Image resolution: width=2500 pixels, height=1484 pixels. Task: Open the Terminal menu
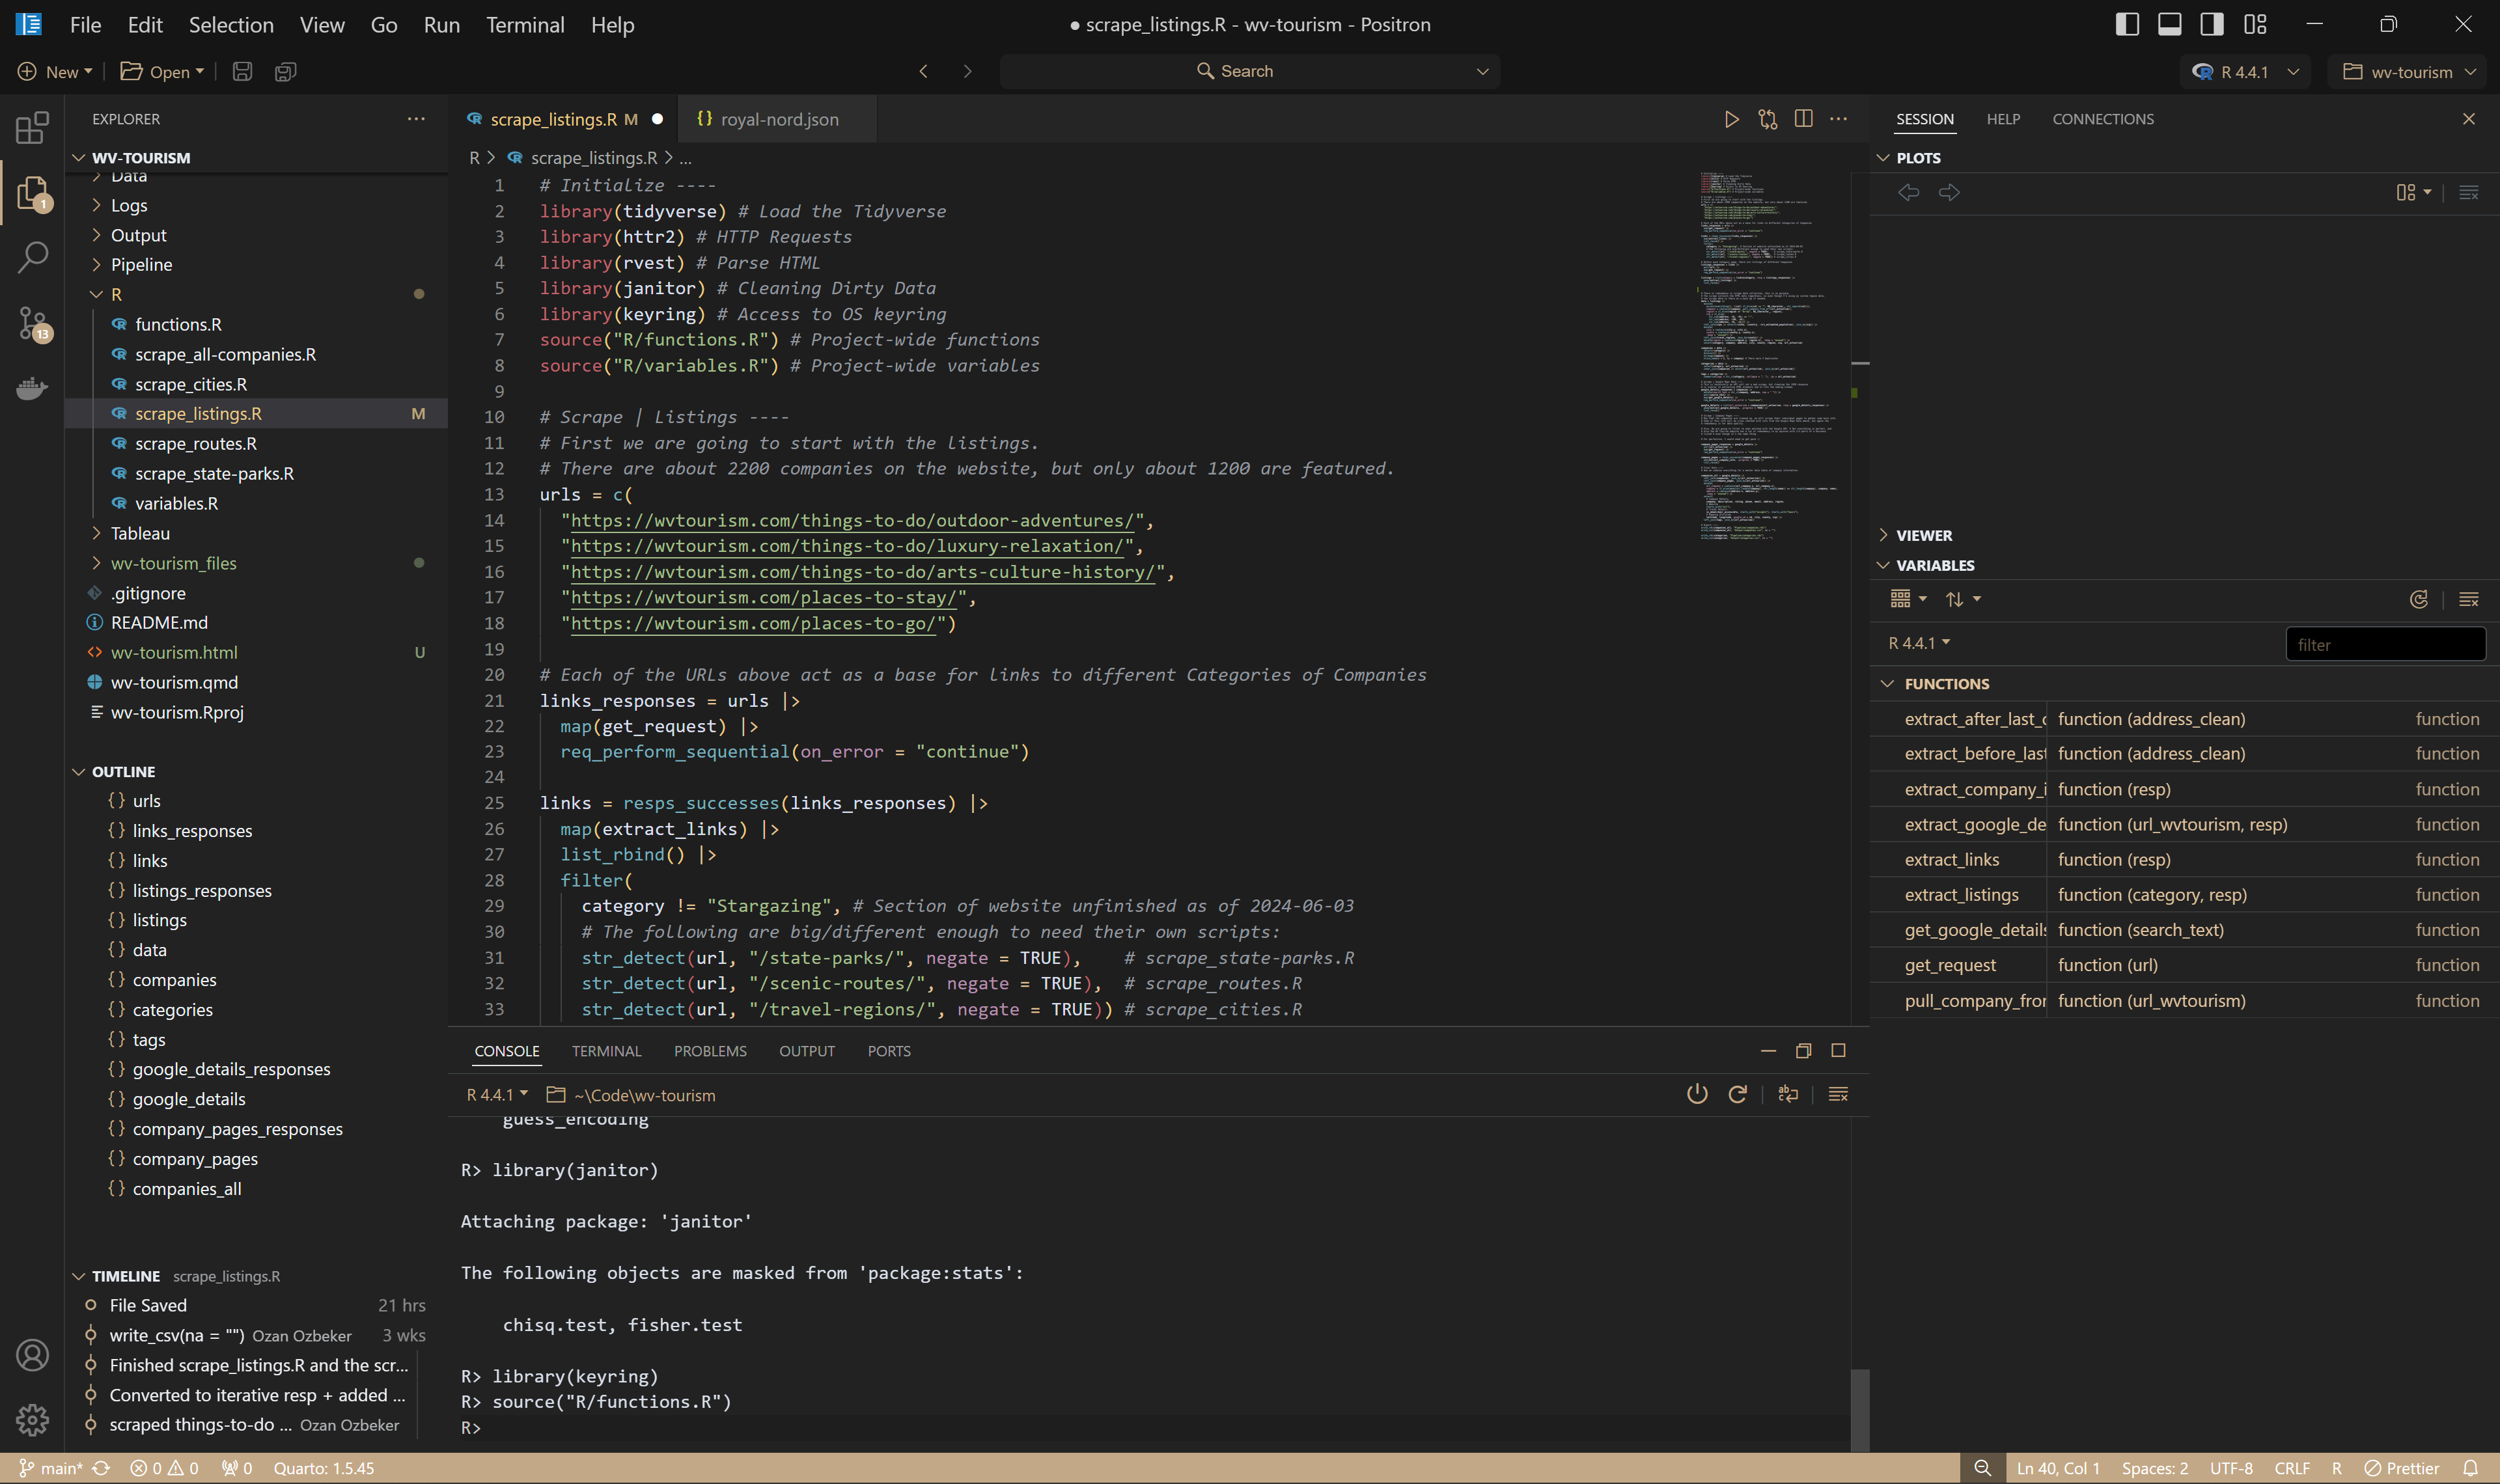[525, 24]
